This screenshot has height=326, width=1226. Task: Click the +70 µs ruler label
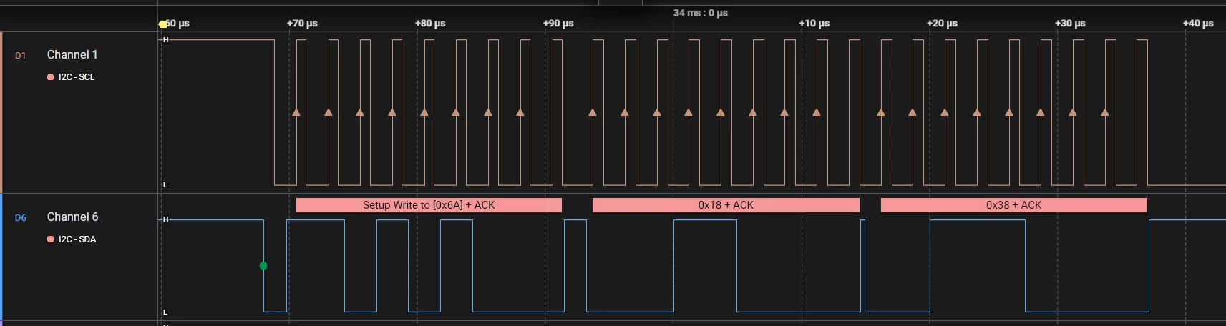pos(302,24)
